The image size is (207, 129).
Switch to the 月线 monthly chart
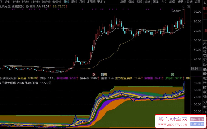click(x=82, y=2)
